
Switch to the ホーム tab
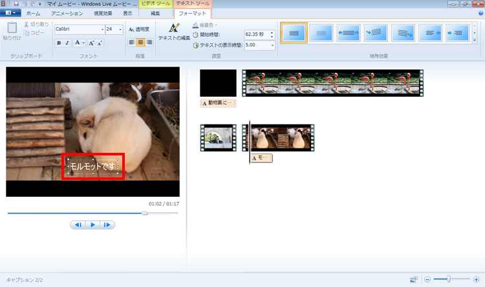33,14
